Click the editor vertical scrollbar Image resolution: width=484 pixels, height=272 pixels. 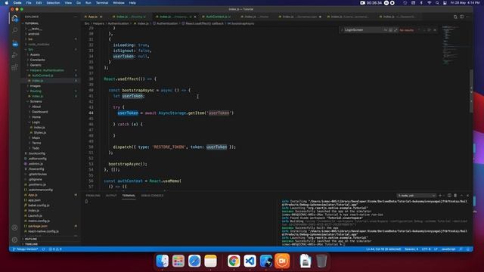coord(471,91)
